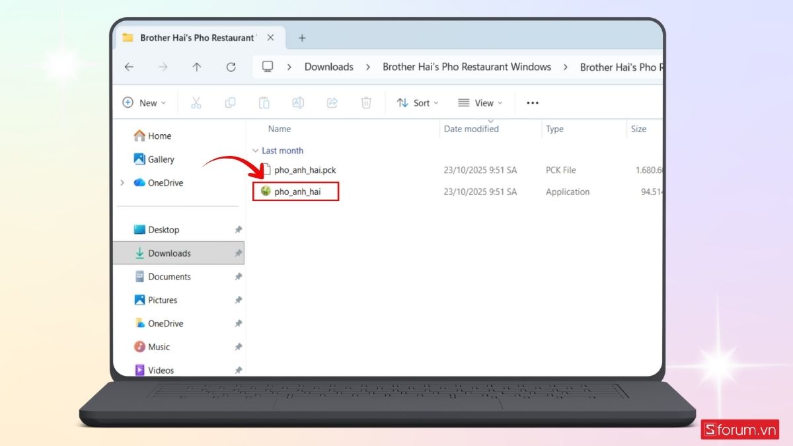Screen dimensions: 793x446
Task: Click the pin icon beside pinned OneDrive
Action: pyautogui.click(x=238, y=324)
